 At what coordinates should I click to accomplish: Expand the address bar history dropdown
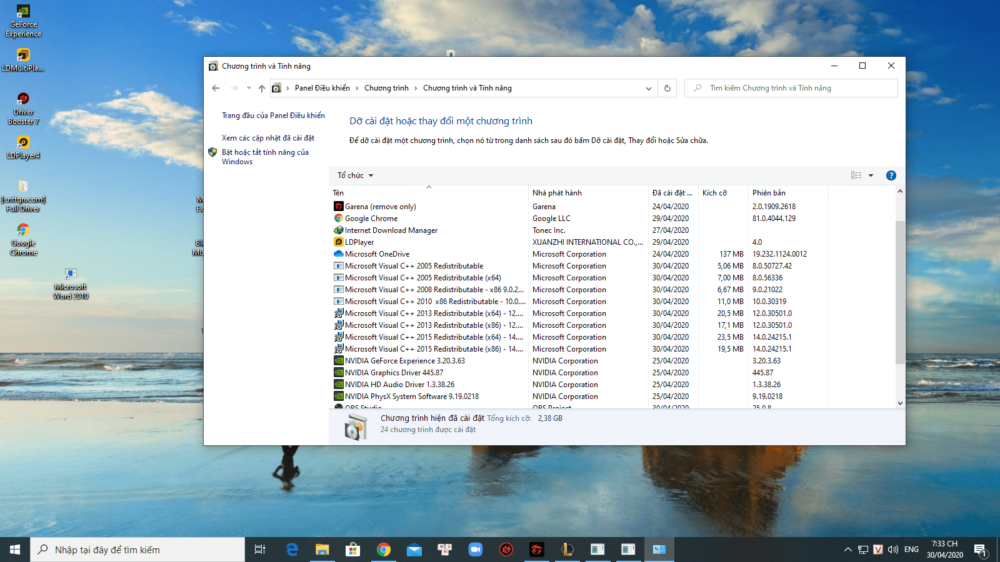(x=649, y=88)
